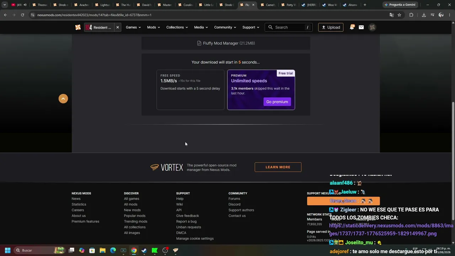
Task: Open the Fluffy Mod Manager taskbar icon
Action: [175, 250]
